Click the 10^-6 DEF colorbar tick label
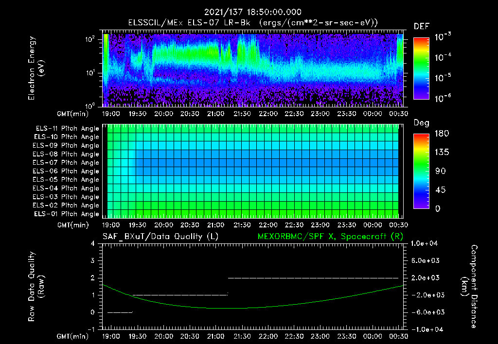This screenshot has height=344, width=498. [x=443, y=98]
